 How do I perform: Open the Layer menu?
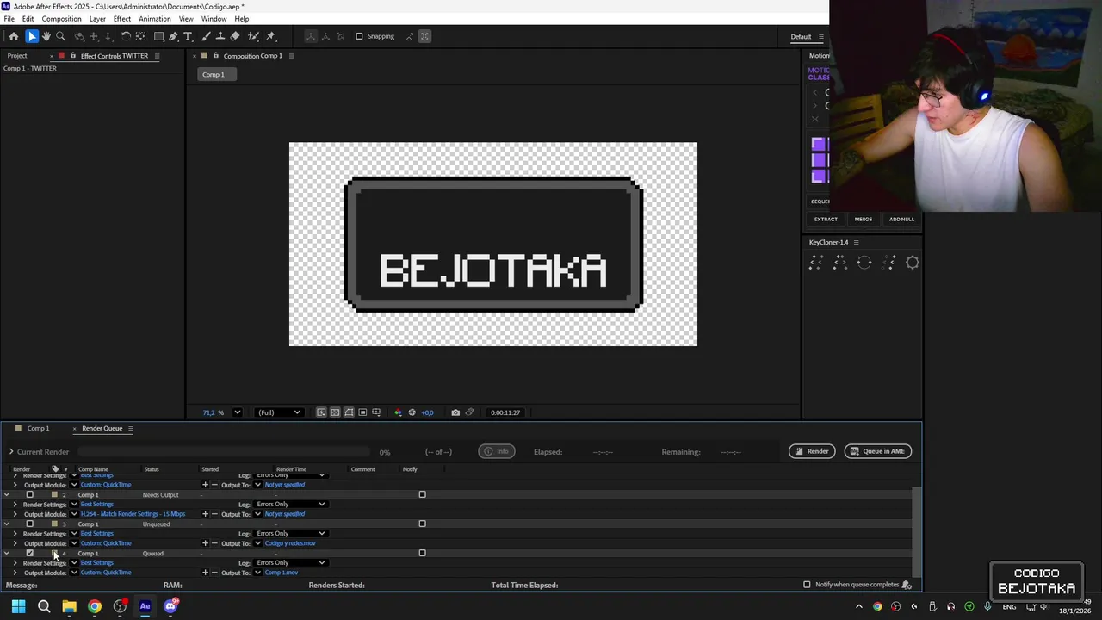click(97, 19)
